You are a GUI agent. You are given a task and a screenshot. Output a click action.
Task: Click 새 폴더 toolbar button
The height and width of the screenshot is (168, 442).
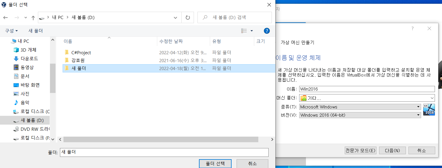coord(36,31)
